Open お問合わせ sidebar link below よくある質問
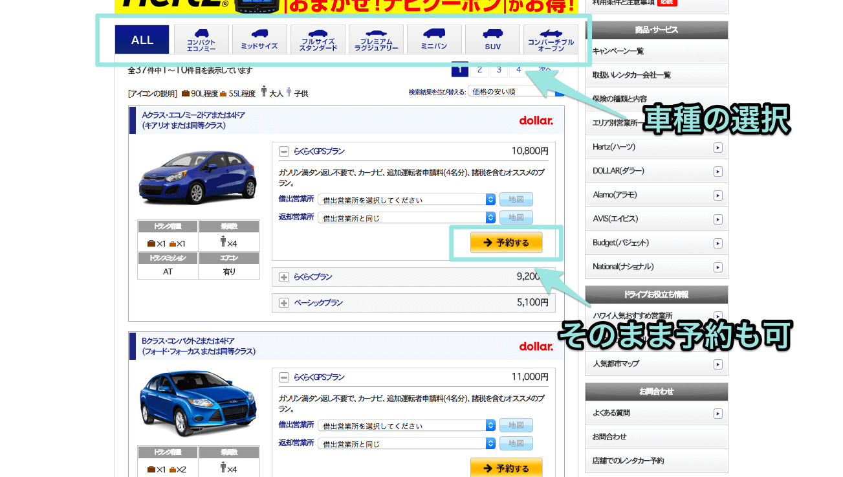Viewport: 843px width, 477px height. tap(656, 437)
